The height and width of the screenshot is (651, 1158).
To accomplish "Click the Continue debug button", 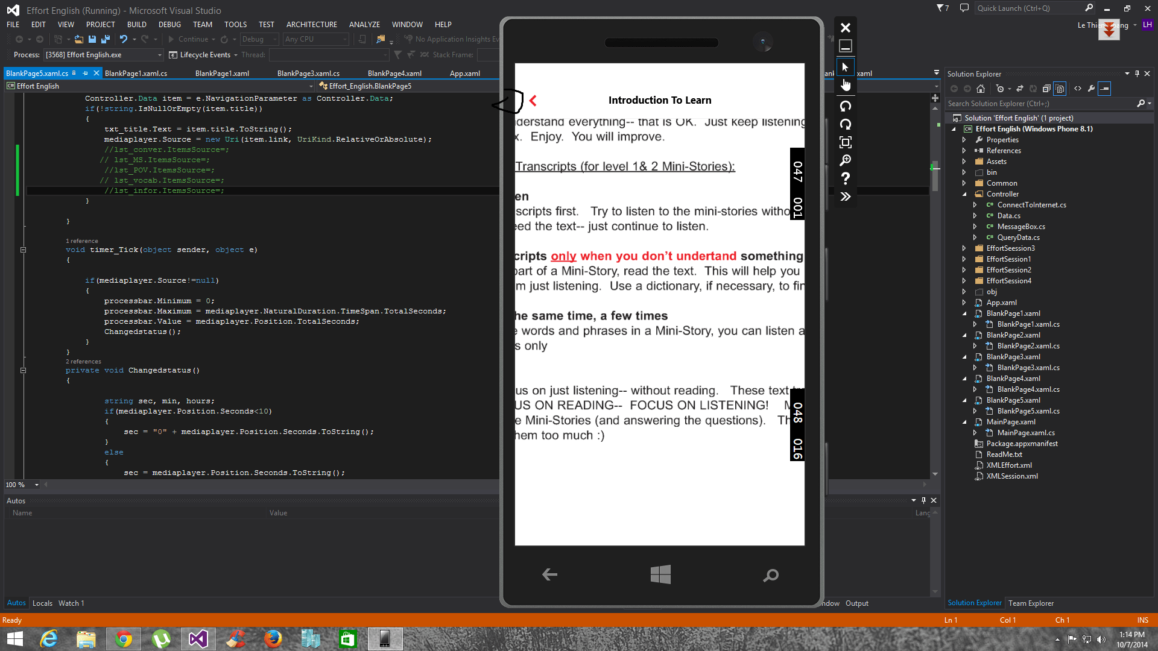I will [188, 39].
